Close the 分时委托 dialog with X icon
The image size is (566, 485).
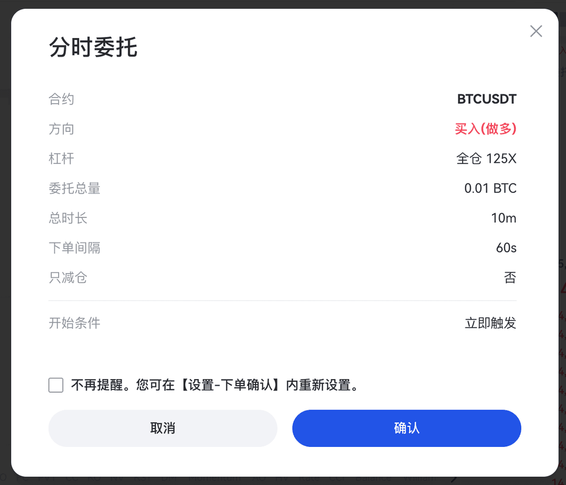tap(536, 31)
